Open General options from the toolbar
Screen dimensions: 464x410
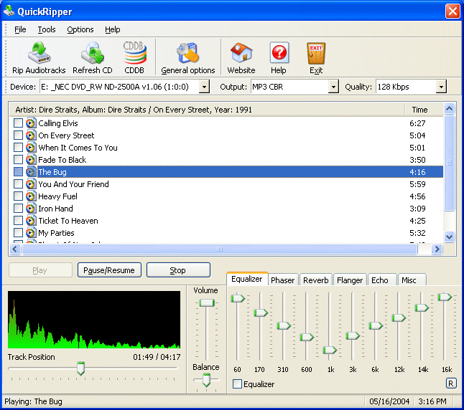187,53
